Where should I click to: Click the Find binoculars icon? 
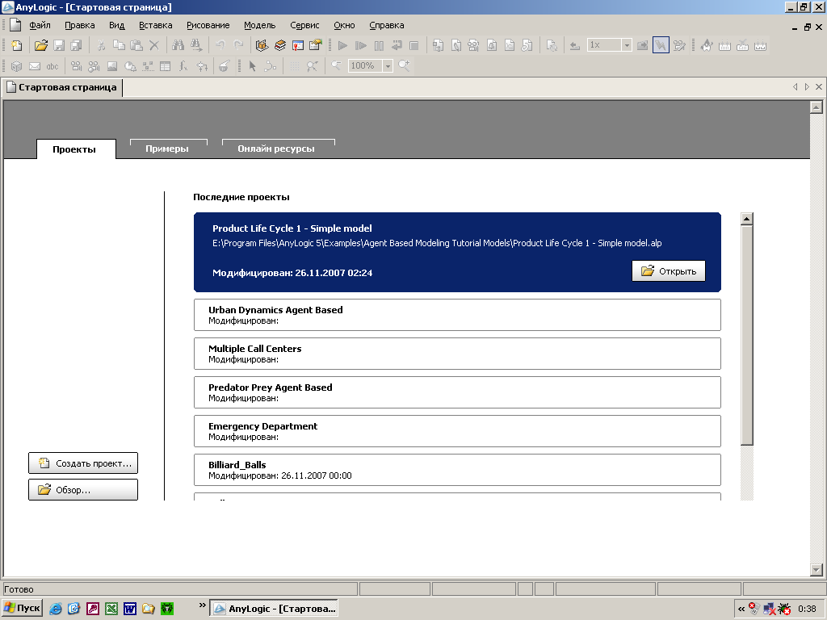click(x=178, y=45)
